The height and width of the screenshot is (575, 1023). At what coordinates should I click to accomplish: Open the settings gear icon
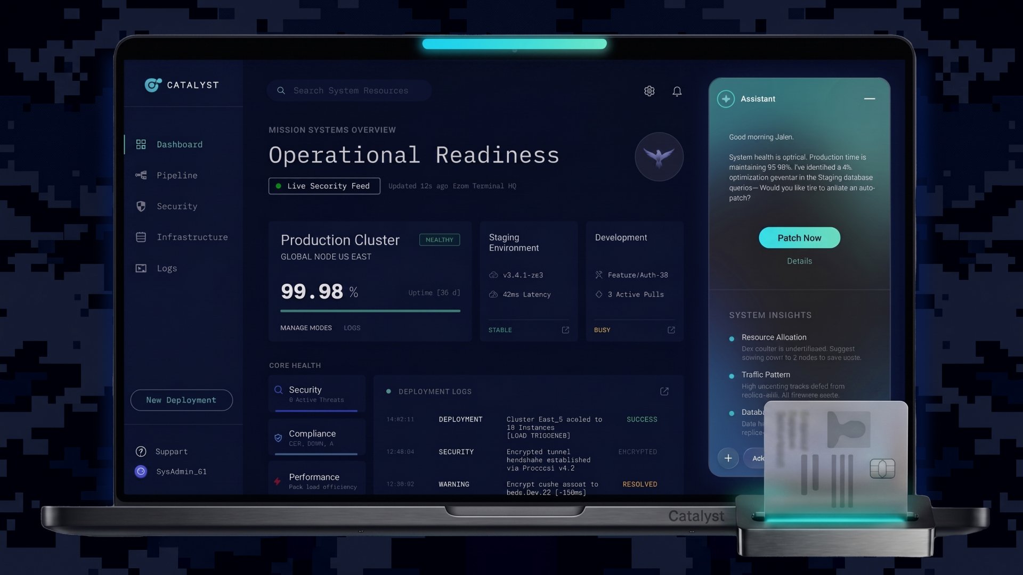(649, 91)
